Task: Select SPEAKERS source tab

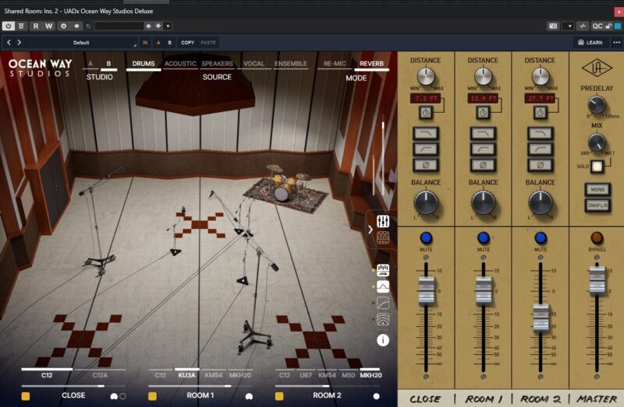Action: coord(217,64)
